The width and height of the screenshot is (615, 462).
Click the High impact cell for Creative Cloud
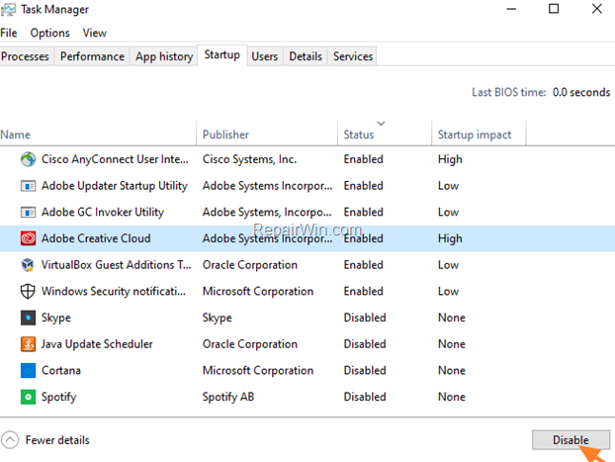tap(450, 238)
